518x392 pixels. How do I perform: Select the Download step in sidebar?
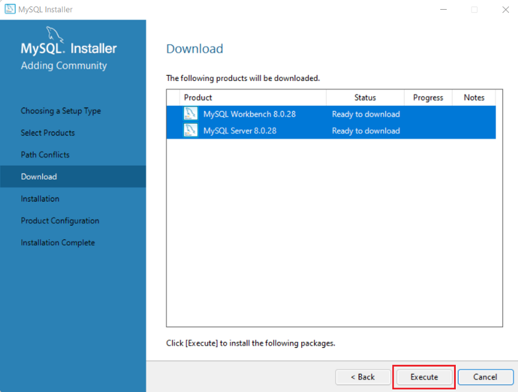tap(73, 176)
